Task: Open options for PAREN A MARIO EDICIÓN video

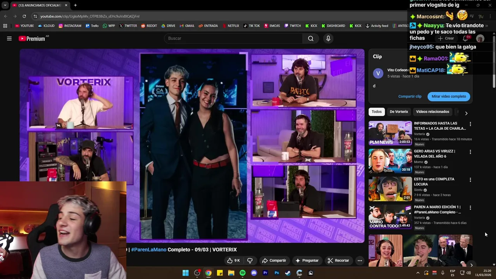Action: (470, 208)
